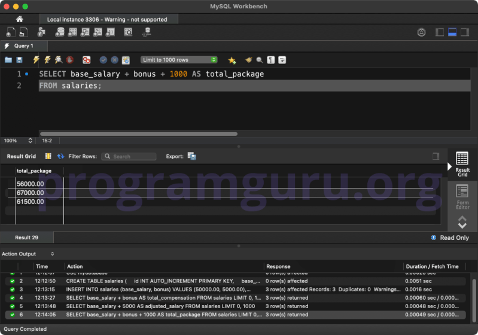478x335 pixels.
Task: Create a new view icon
Action: tap(85, 32)
